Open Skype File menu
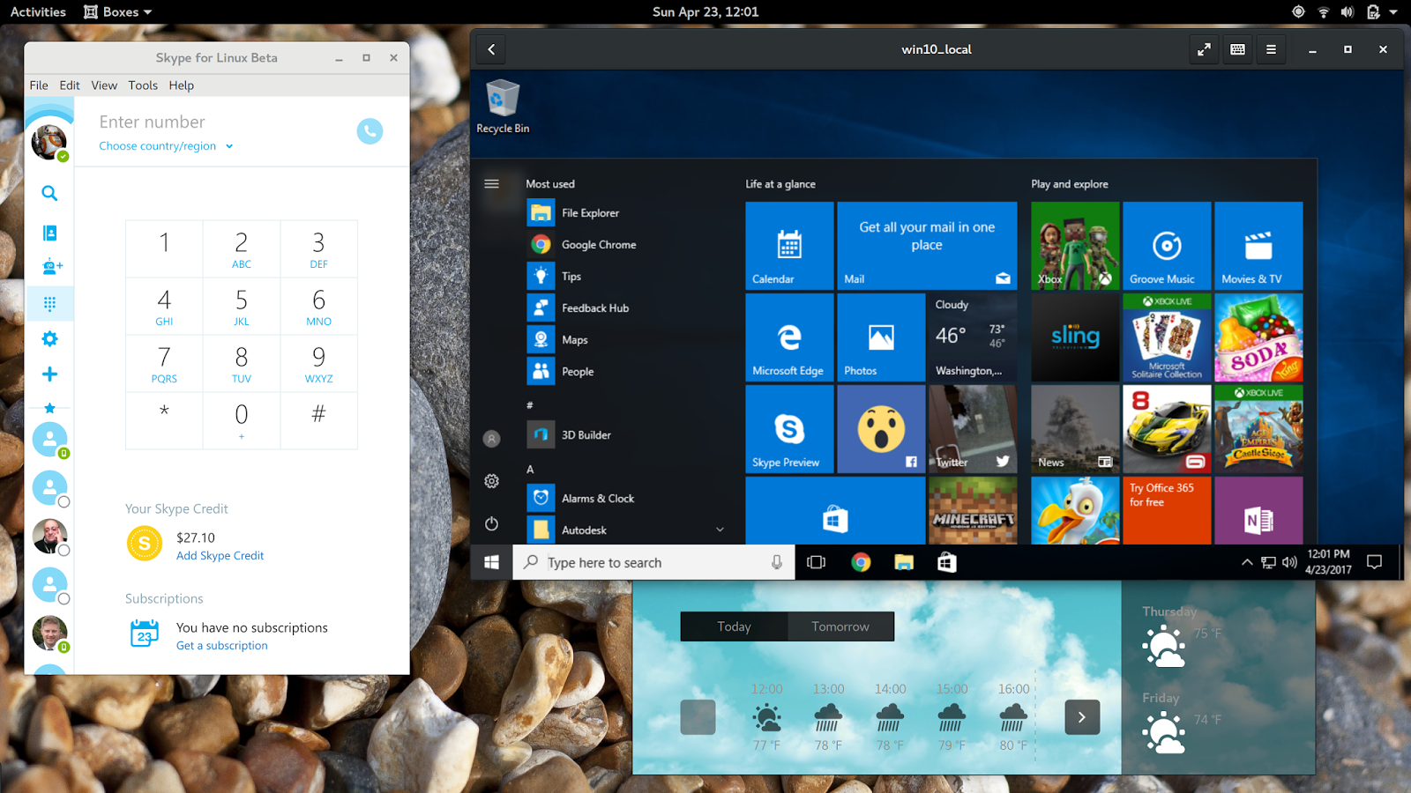The width and height of the screenshot is (1411, 793). 39,85
